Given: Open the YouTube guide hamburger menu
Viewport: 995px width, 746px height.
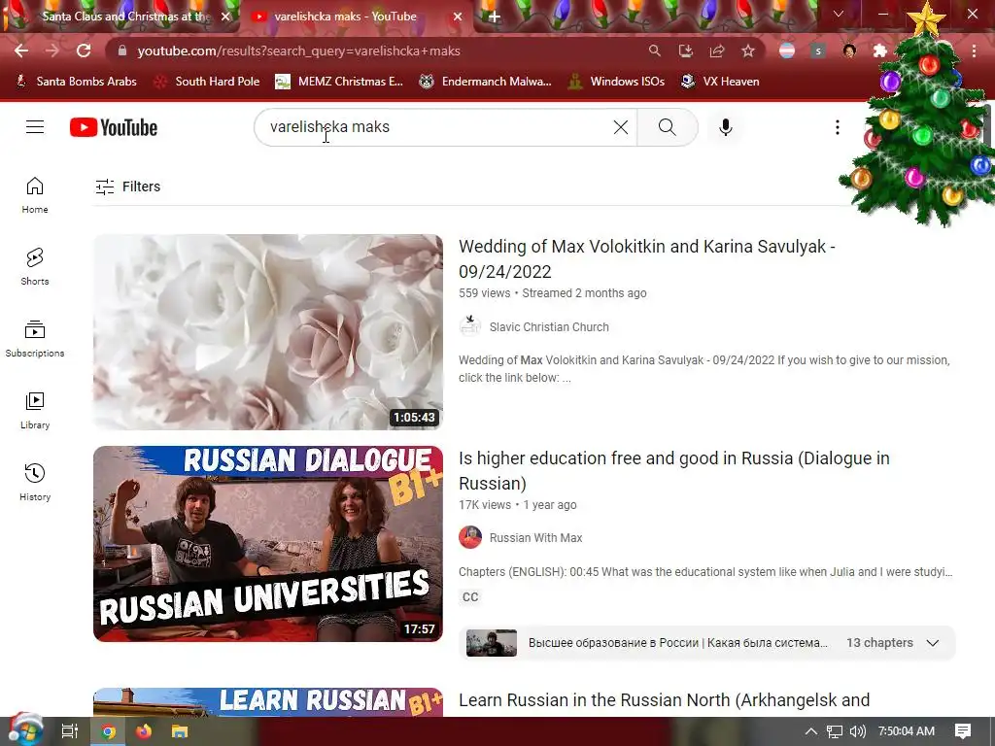Looking at the screenshot, I should point(35,127).
